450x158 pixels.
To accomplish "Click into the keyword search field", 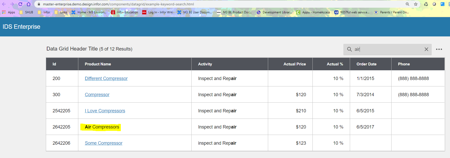I will [x=387, y=49].
